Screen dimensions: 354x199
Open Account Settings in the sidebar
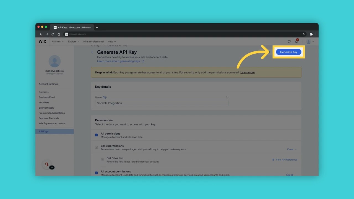[x=48, y=84]
